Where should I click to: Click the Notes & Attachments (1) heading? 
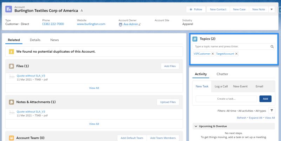tap(36, 102)
